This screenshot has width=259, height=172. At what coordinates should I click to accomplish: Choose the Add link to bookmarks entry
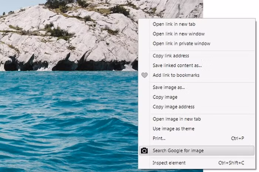click(176, 75)
